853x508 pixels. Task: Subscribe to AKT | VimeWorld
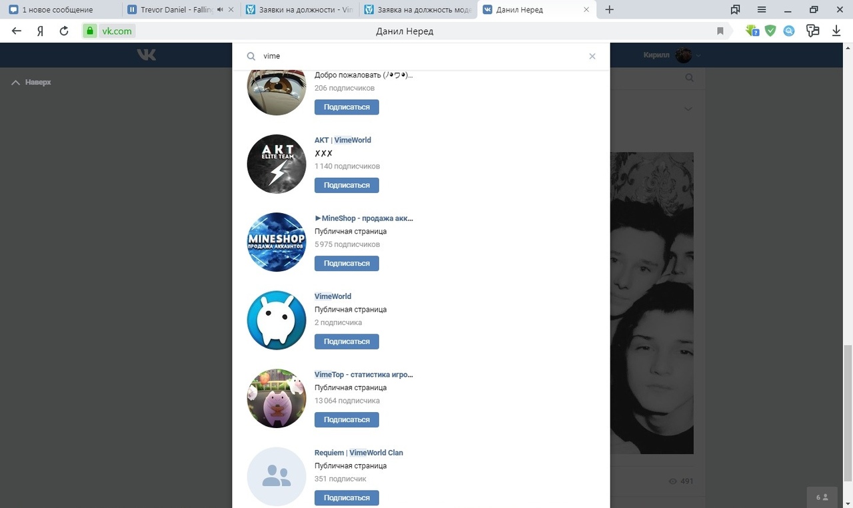(347, 185)
